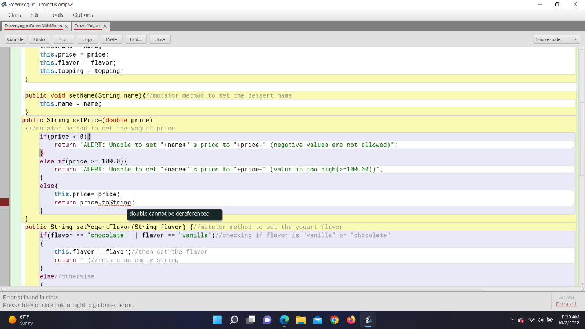
Task: Click the BlueJ icon in the taskbar
Action: 368,320
